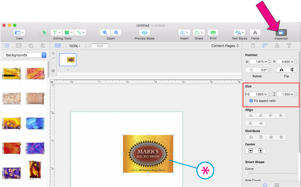This screenshot has width=301, height=187.
Task: Open the Geometry ruler tab in Inspector
Action: 265,46
